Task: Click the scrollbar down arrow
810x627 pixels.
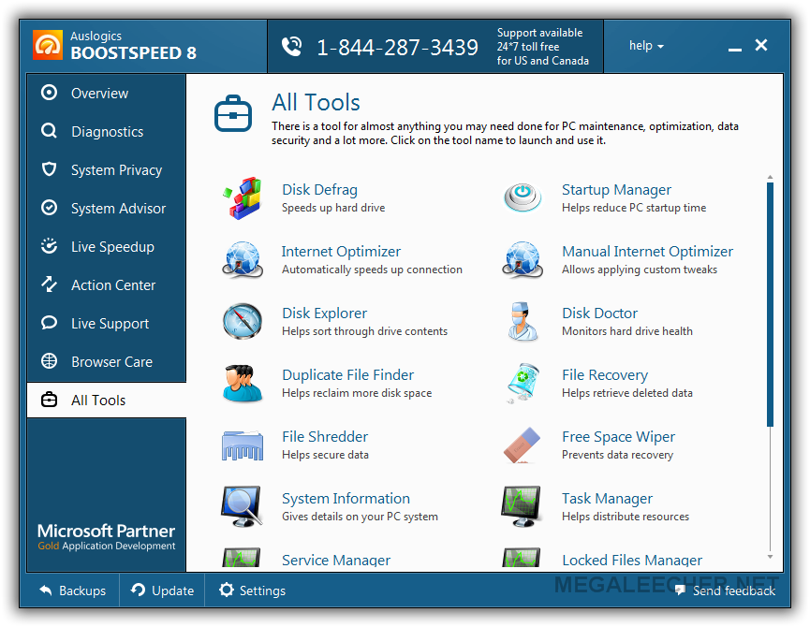Action: tap(770, 557)
